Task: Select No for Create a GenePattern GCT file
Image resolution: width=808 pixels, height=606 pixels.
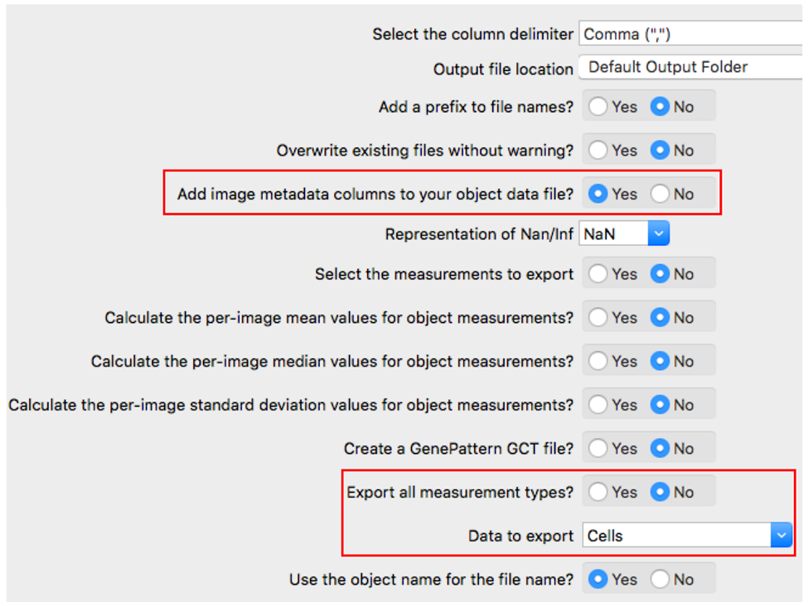Action: (660, 449)
